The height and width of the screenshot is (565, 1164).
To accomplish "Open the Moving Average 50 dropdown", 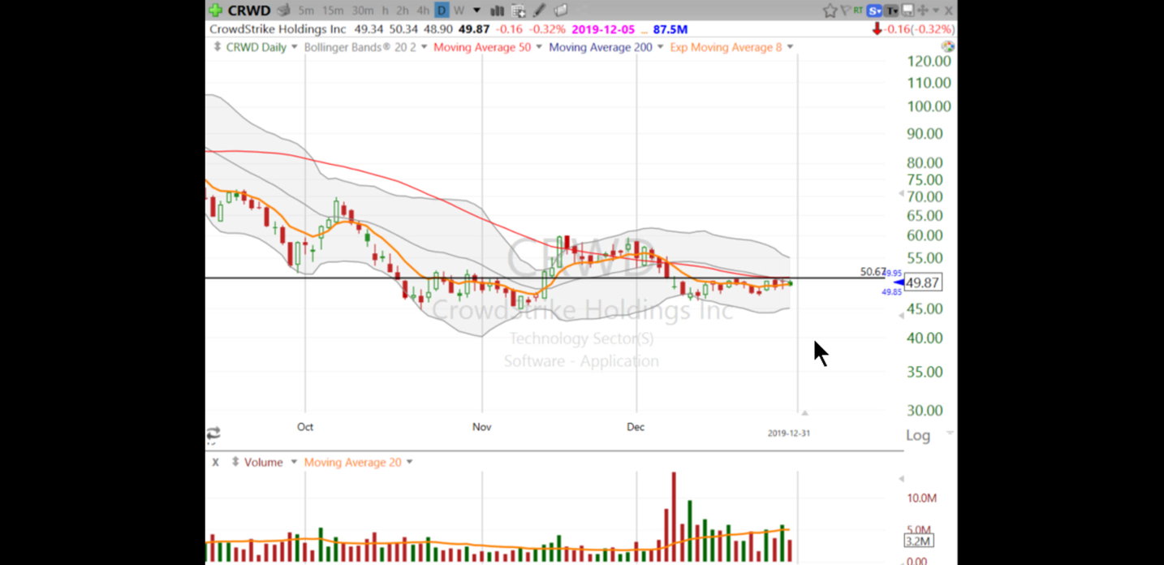I will (x=538, y=47).
